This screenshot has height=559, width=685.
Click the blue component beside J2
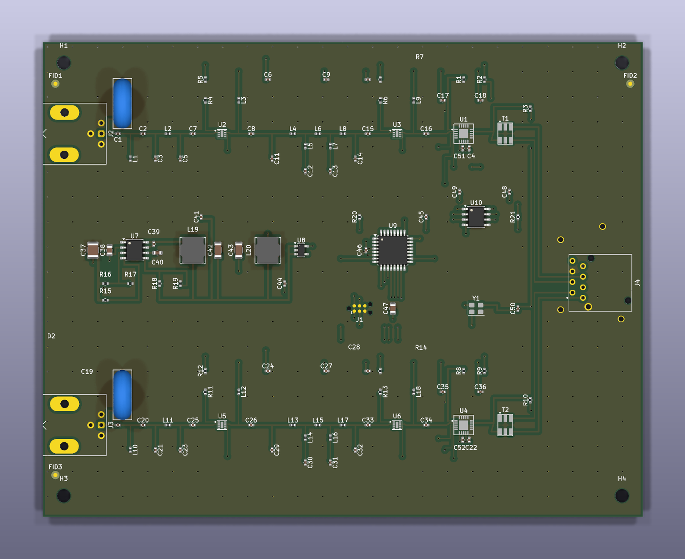(122, 103)
